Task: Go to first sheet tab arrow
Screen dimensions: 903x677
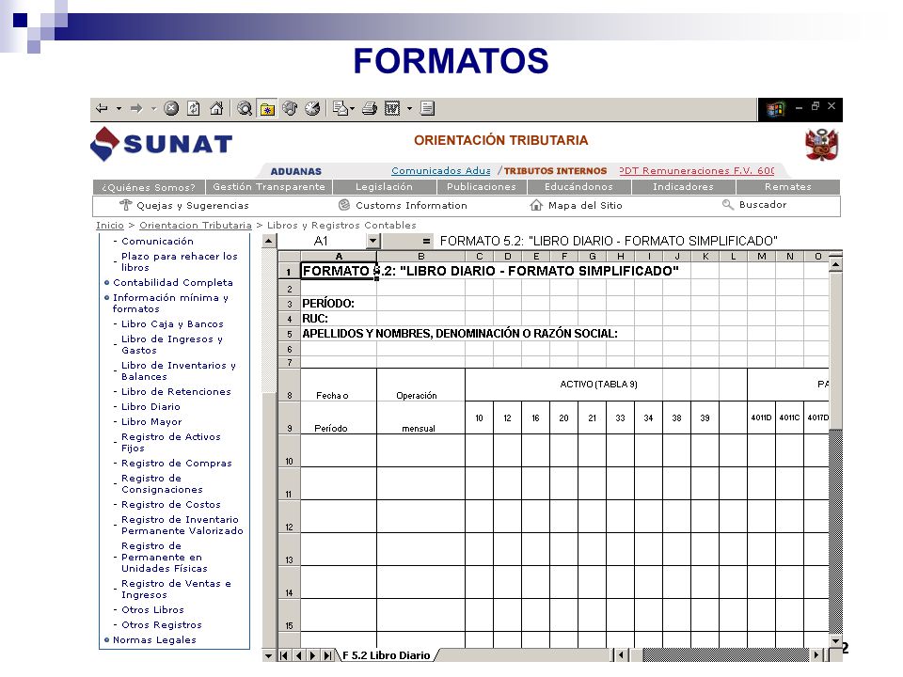Action: pyautogui.click(x=283, y=655)
